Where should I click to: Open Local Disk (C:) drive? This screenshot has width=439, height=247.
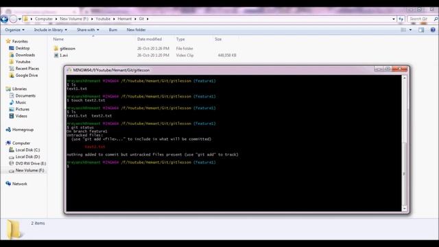(25, 150)
